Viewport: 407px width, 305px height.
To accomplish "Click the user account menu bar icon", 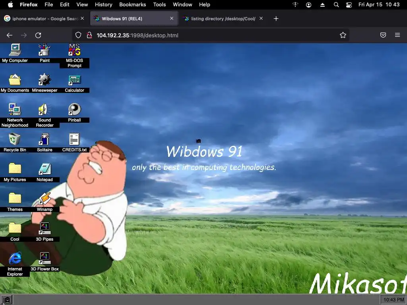I will pos(308,5).
